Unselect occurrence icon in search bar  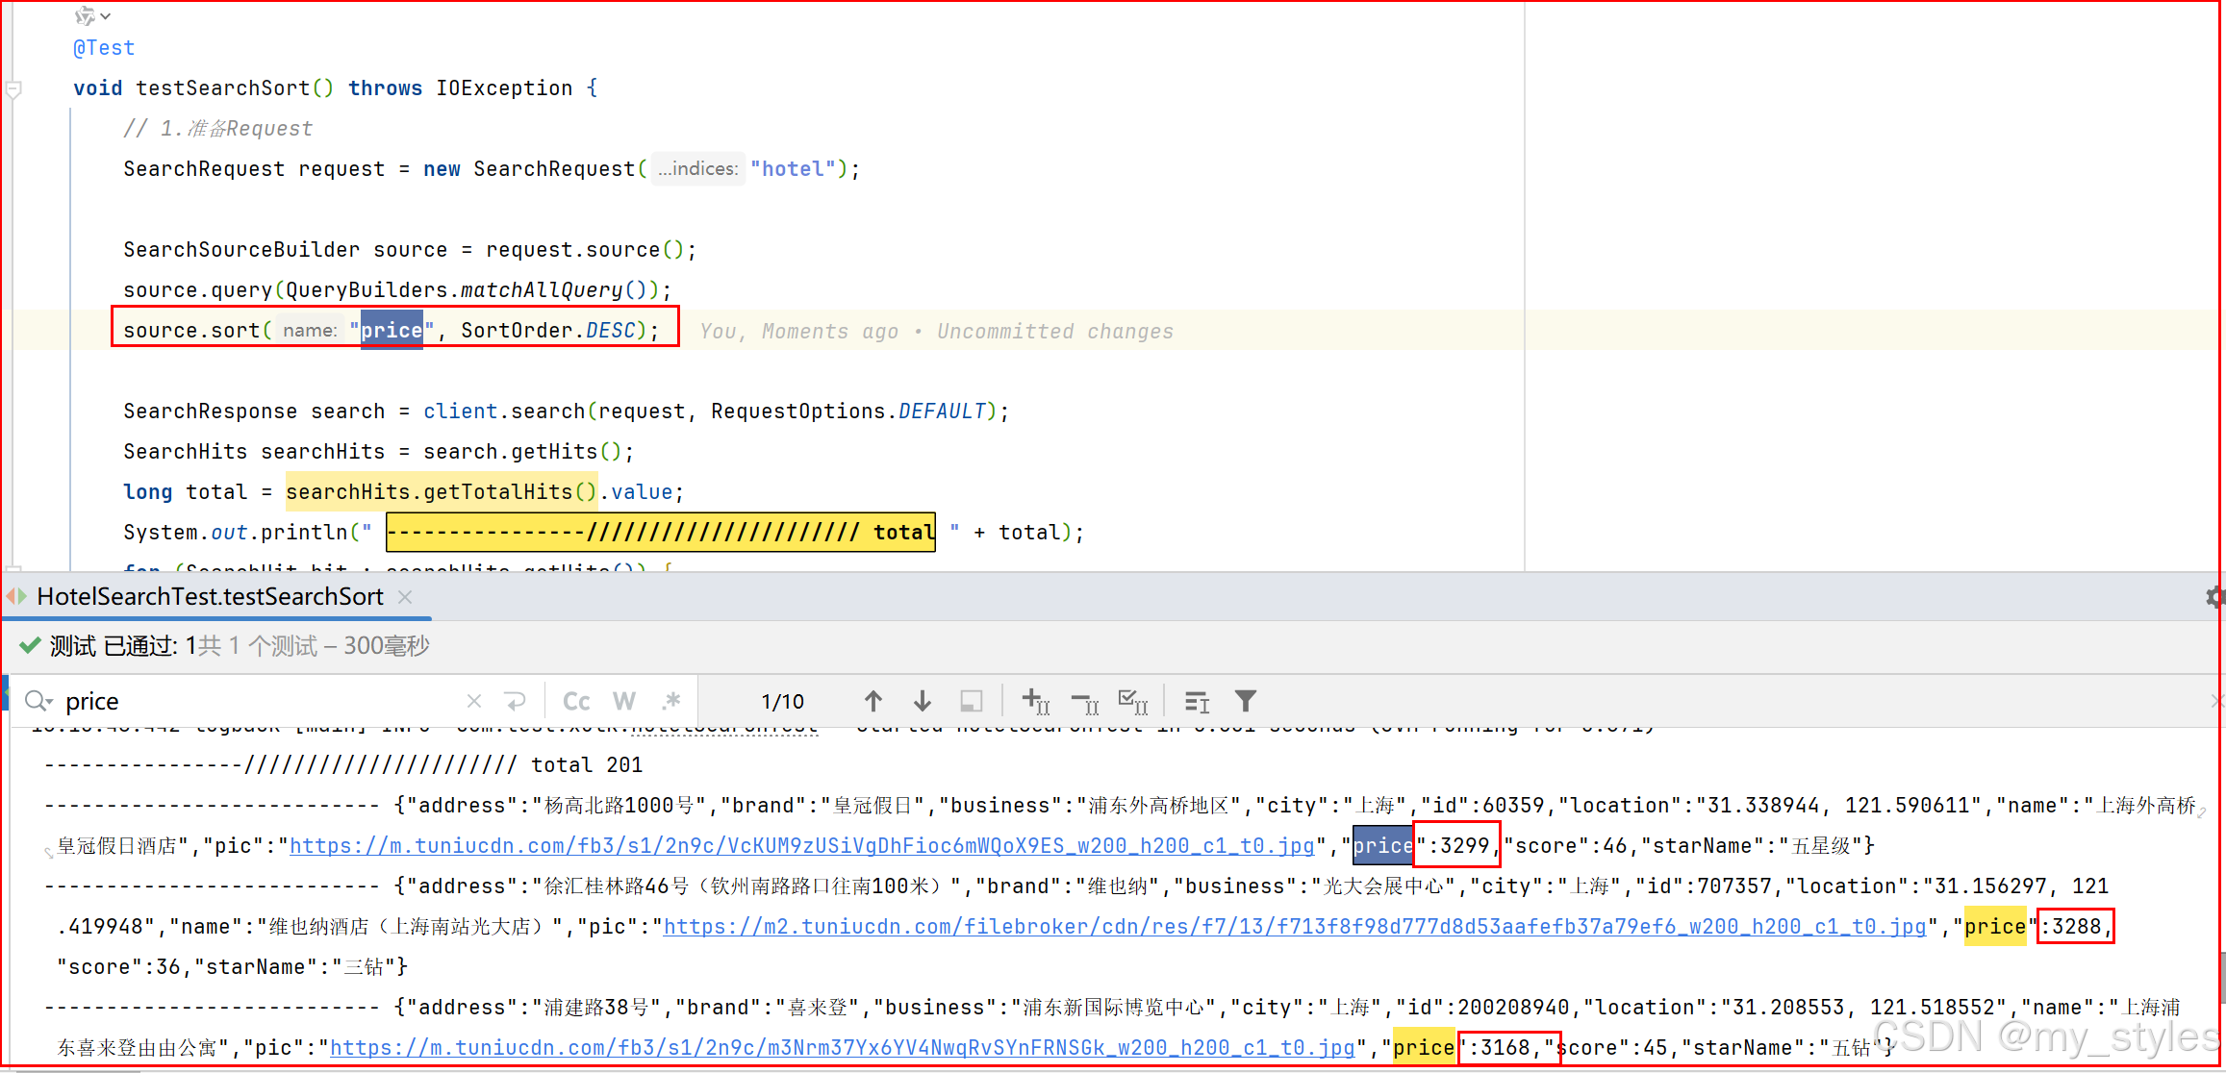click(1084, 703)
